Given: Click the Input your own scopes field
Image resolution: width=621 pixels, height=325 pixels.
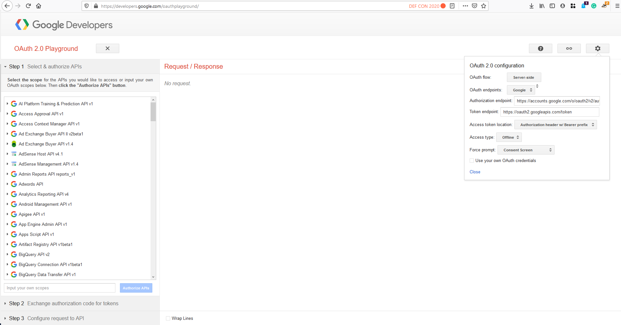Looking at the screenshot, I should (x=60, y=288).
